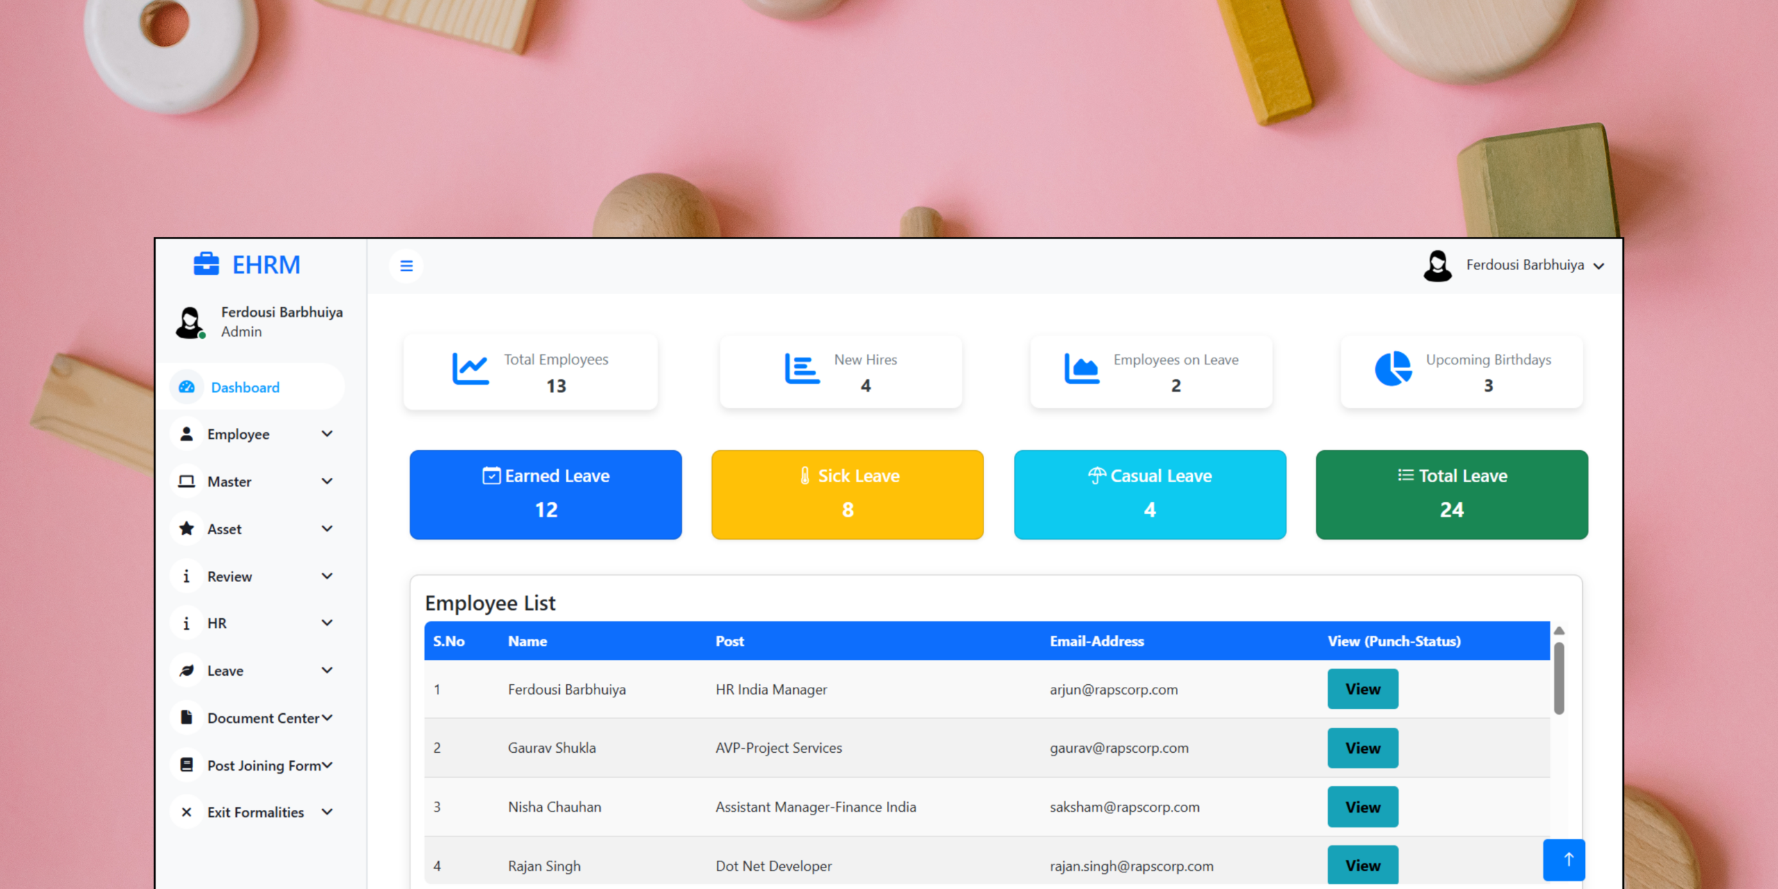Click the Master laptop icon in sidebar

[187, 481]
